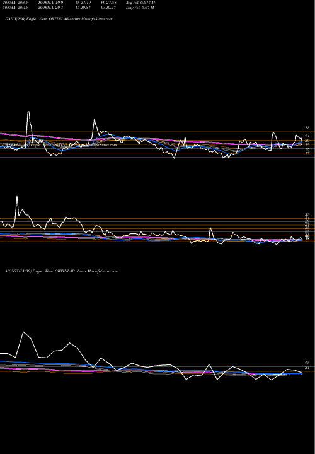Select the 21 price label on daily chart
315x454 pixels.
tap(307, 136)
